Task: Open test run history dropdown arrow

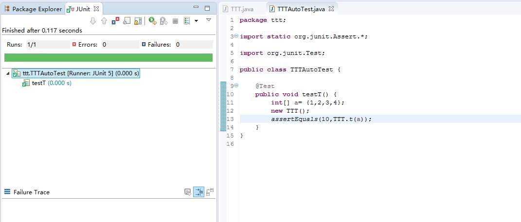Action: (196, 21)
